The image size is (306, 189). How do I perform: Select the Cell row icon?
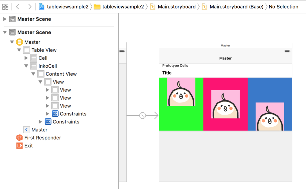(33, 58)
